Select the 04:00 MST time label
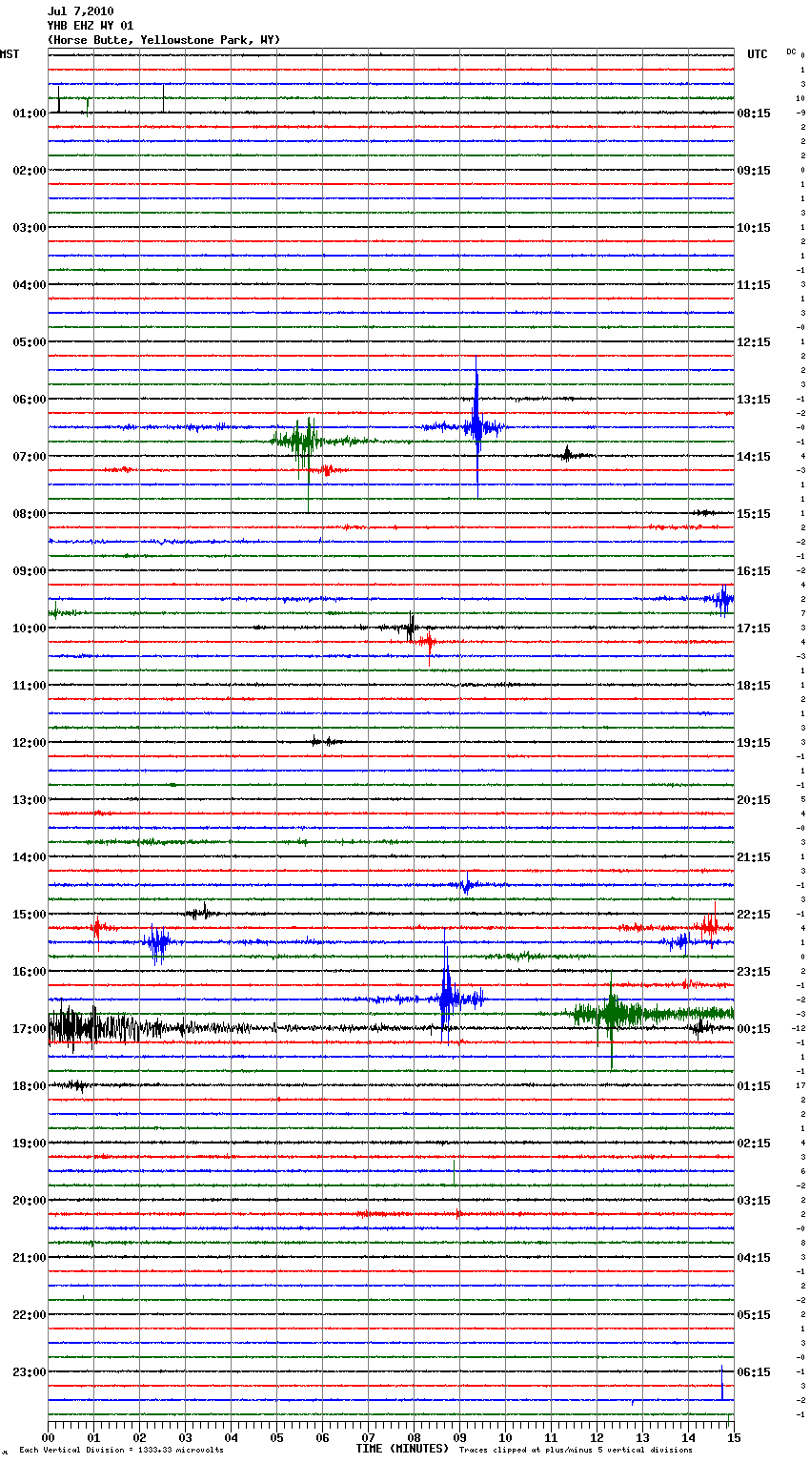Image resolution: width=810 pixels, height=1463 pixels. click(x=30, y=285)
